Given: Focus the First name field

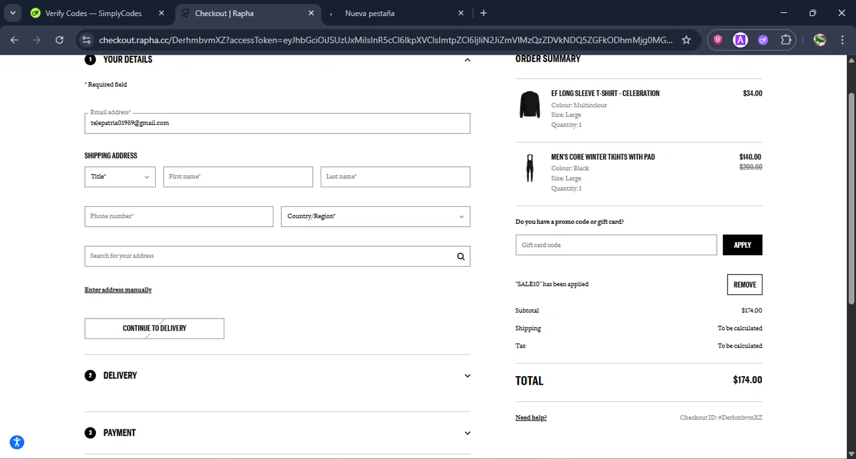Looking at the screenshot, I should [x=238, y=177].
